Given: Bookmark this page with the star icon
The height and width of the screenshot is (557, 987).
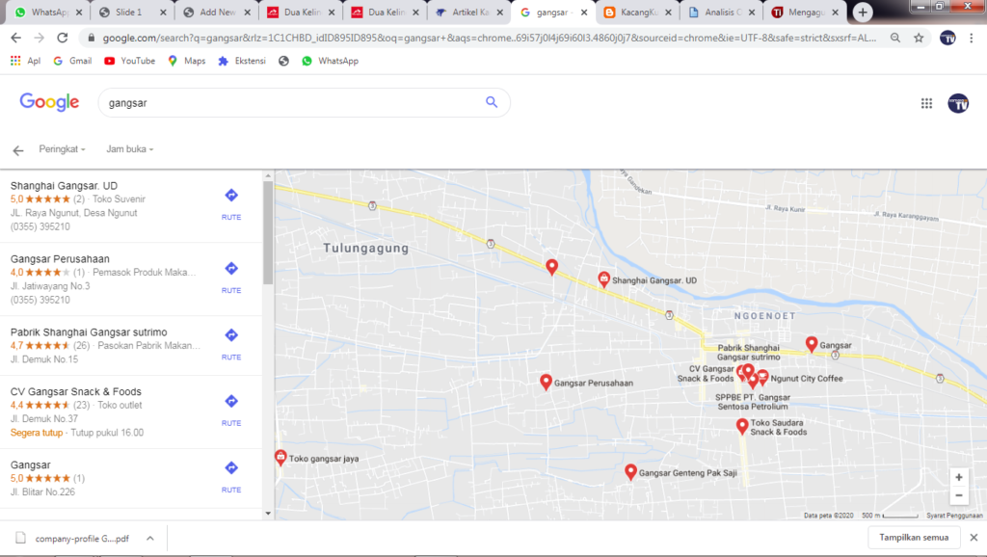Looking at the screenshot, I should point(919,38).
